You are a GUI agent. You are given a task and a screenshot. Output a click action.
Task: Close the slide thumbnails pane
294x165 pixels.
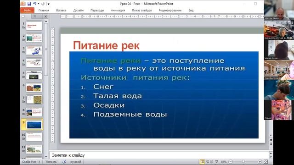tap(45, 16)
